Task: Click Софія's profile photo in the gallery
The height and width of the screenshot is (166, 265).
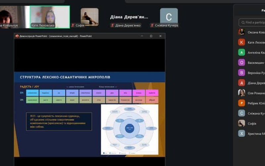Action: click(x=89, y=17)
